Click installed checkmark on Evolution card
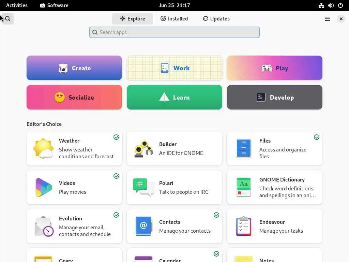The width and height of the screenshot is (349, 262). click(116, 215)
